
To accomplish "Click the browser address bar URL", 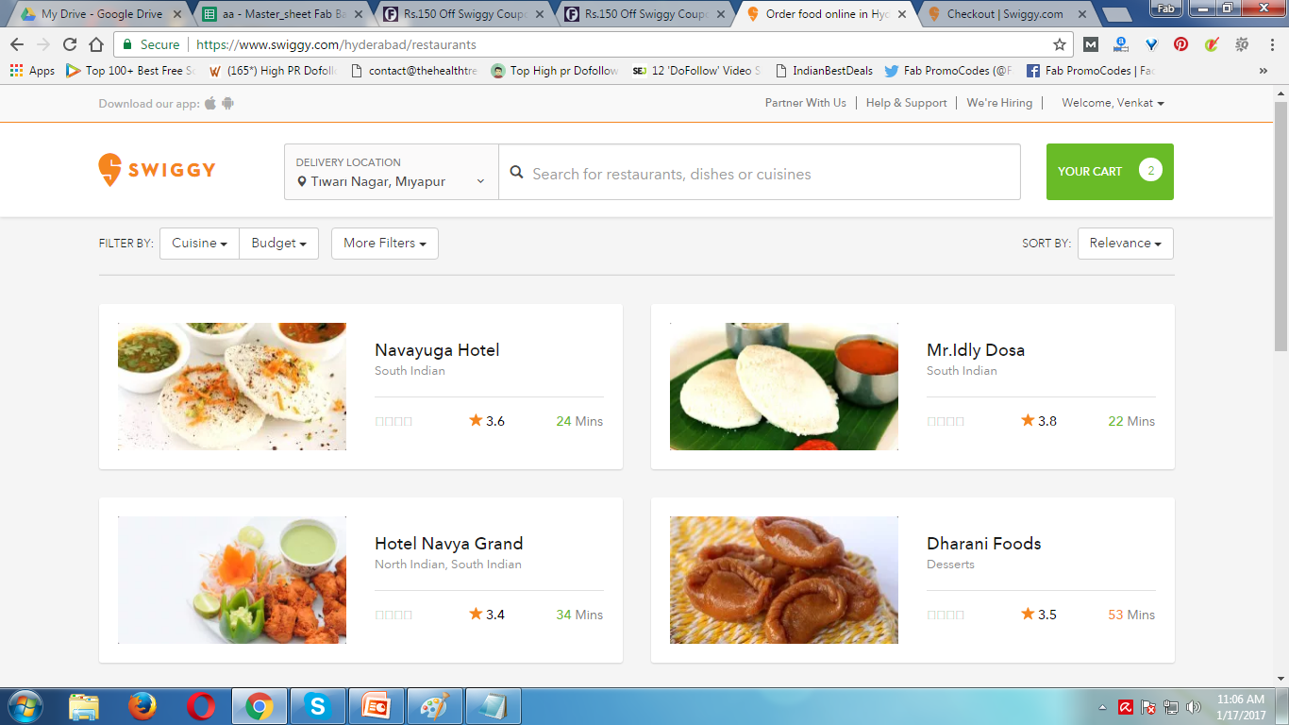I will click(336, 44).
